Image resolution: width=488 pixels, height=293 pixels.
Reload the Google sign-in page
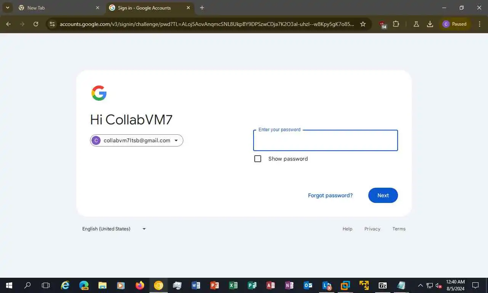(36, 24)
